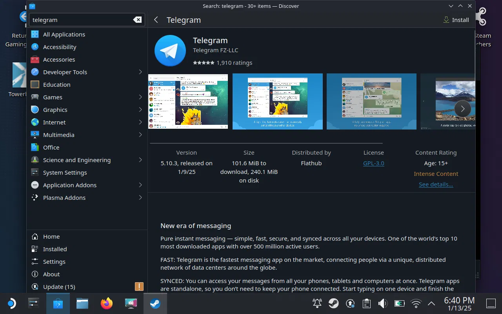Open the clipboard tray icon

367,303
